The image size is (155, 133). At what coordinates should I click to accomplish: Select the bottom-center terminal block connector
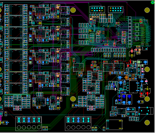tap(78, 123)
